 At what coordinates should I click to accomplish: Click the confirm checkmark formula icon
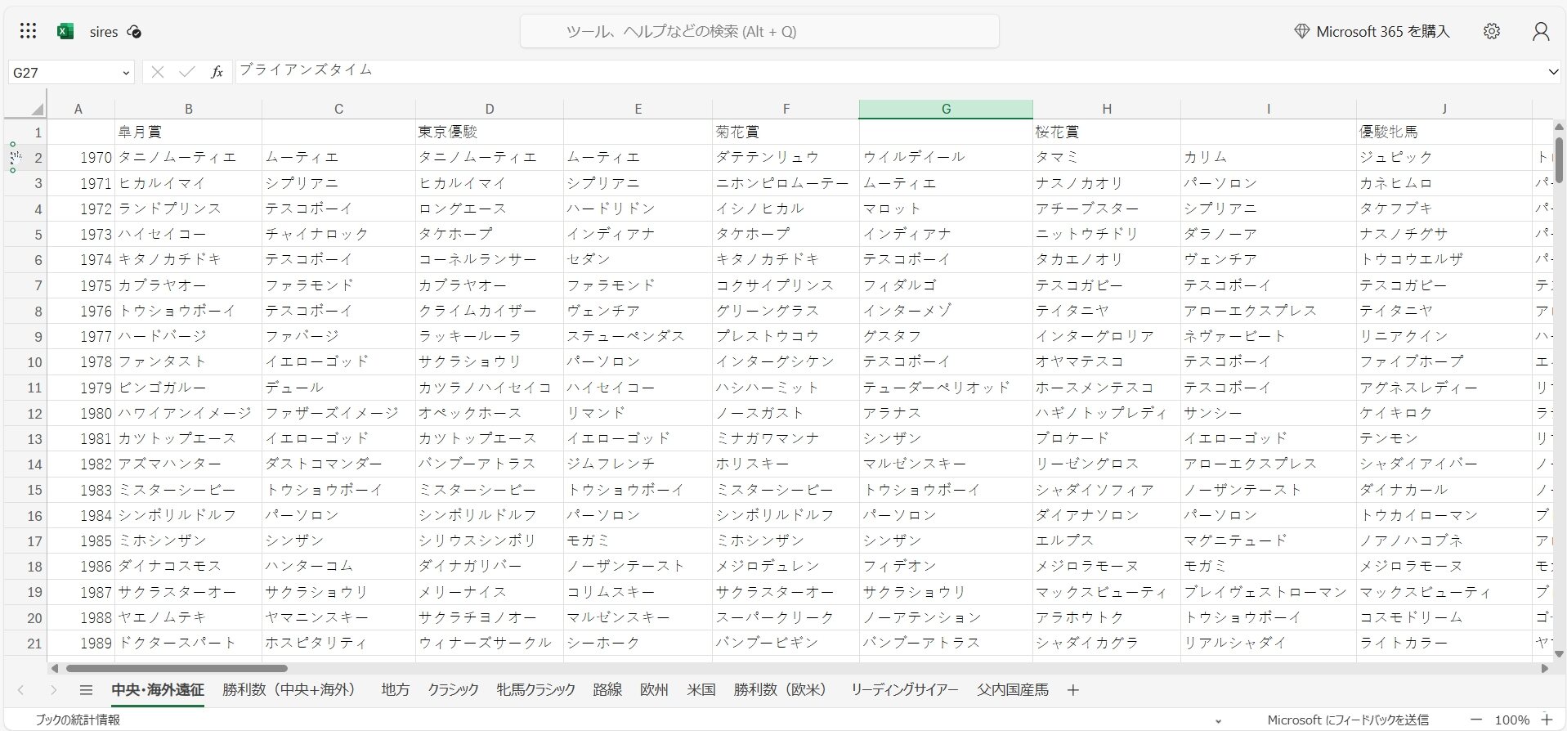tap(186, 72)
